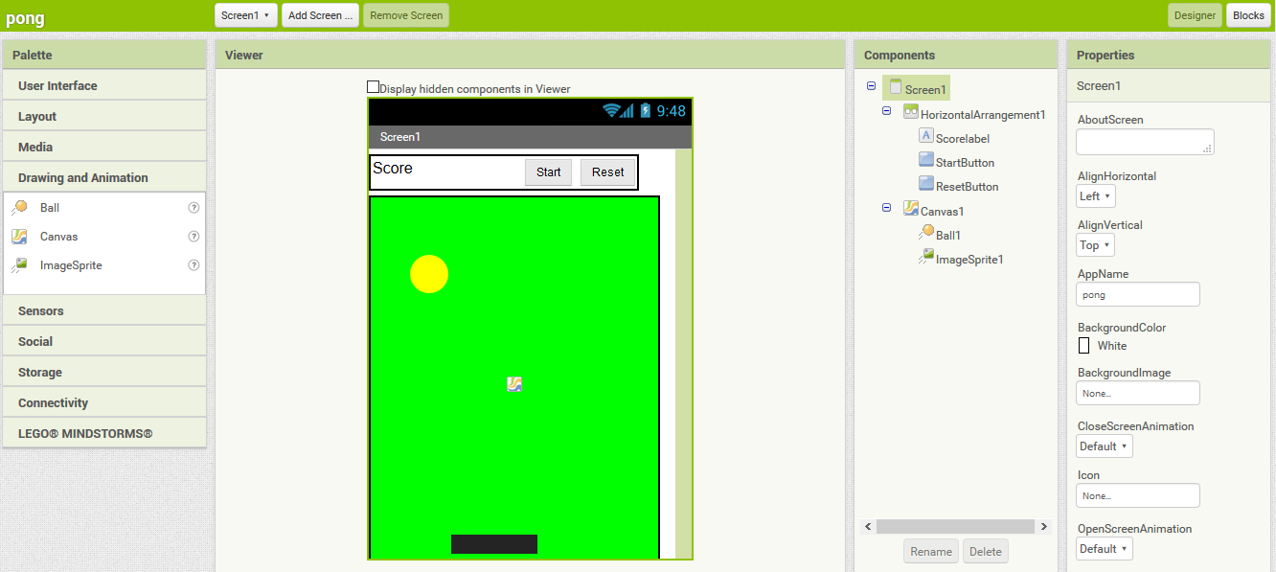Click the Delete component button
Image resolution: width=1276 pixels, height=572 pixels.
(986, 551)
